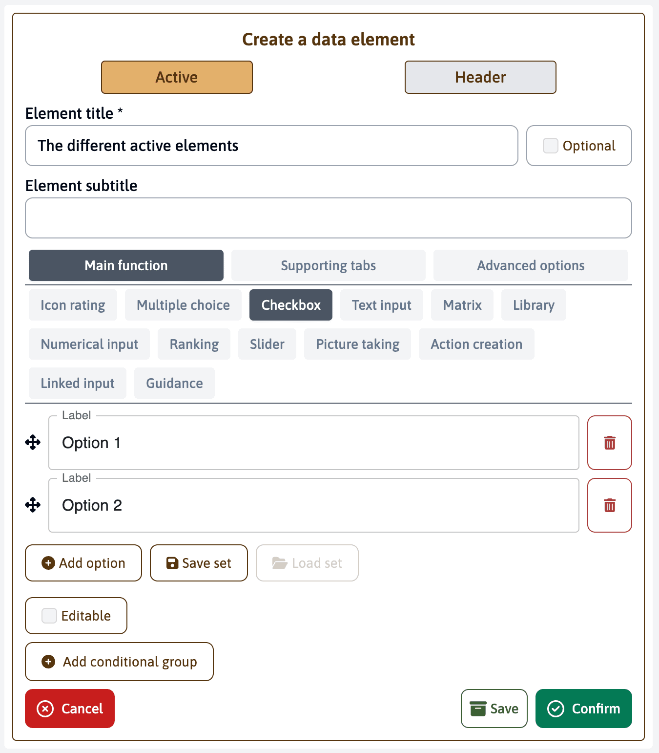
Task: Open the Supporting tabs tab
Action: point(328,265)
